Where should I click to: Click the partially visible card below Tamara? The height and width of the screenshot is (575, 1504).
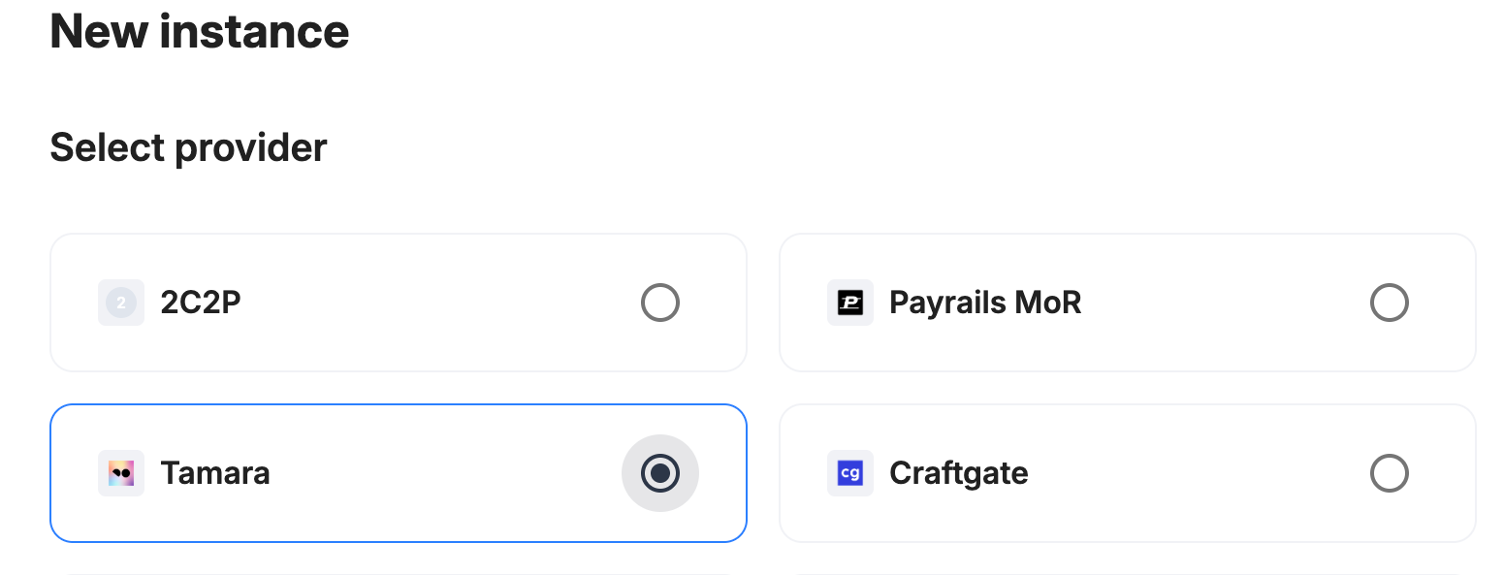pyautogui.click(x=399, y=573)
